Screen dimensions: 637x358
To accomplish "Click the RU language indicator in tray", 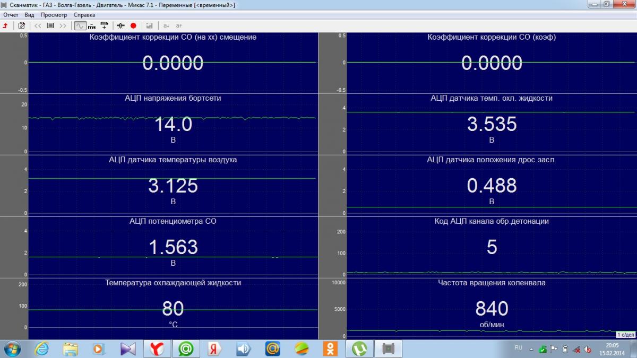I will tap(519, 347).
